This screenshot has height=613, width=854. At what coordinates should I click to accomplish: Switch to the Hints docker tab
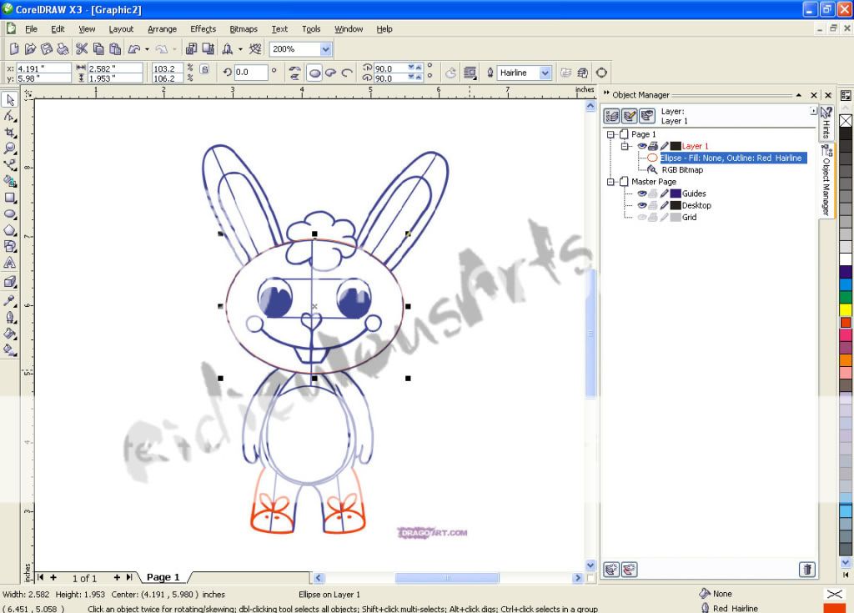coord(826,123)
